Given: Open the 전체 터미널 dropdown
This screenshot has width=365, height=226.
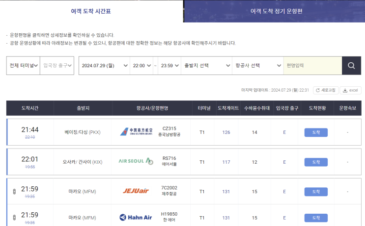Looking at the screenshot, I should [23, 66].
